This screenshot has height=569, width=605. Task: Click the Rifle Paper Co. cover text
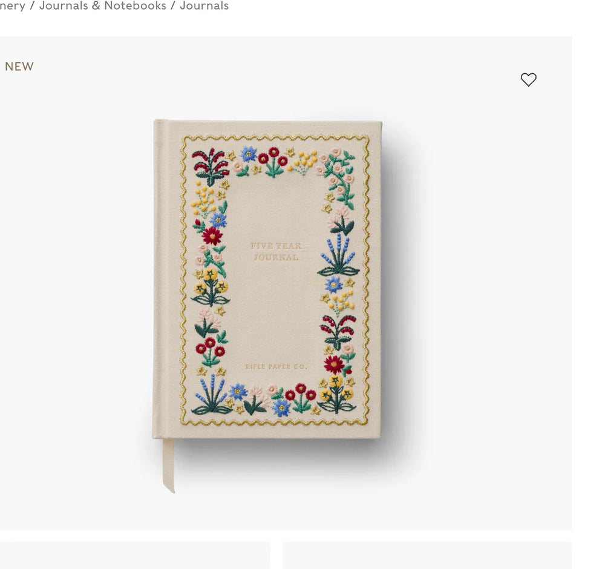point(276,367)
